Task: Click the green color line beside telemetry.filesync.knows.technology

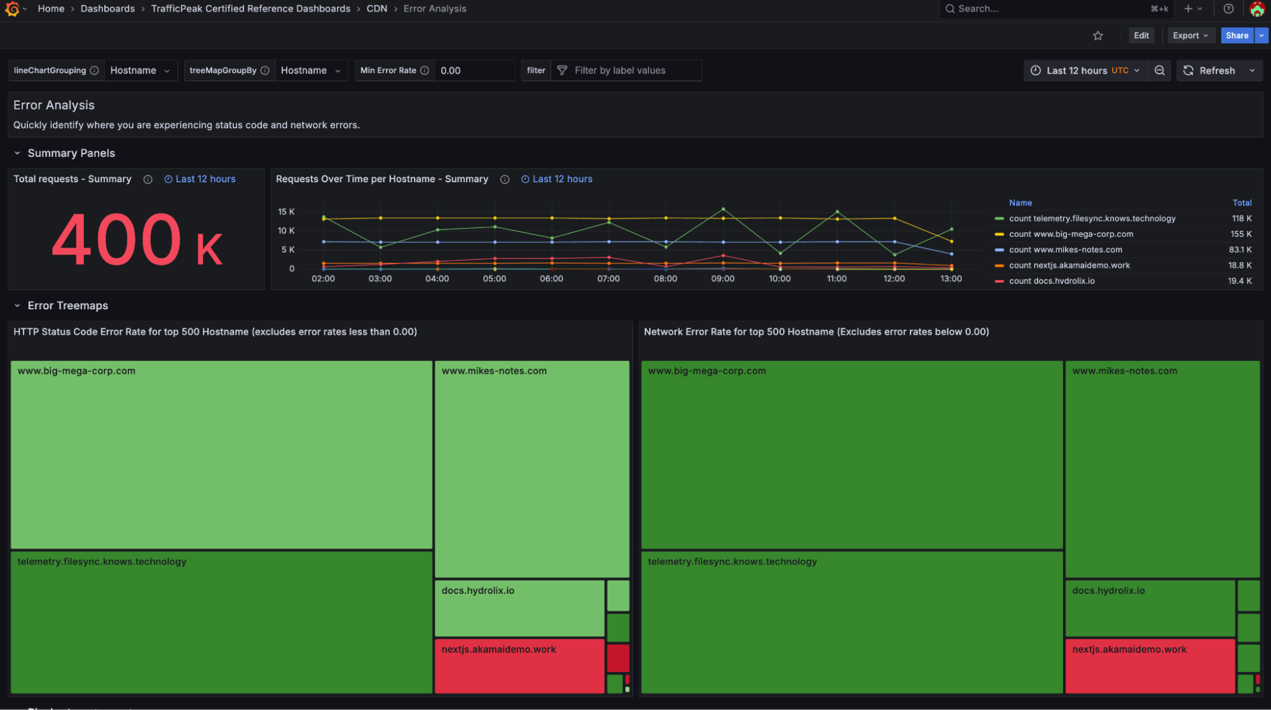Action: pyautogui.click(x=1000, y=218)
